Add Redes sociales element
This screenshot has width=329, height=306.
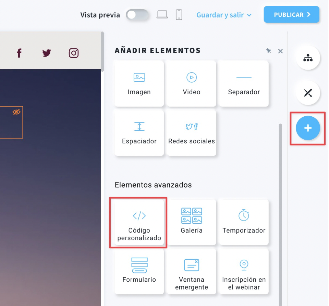(191, 133)
